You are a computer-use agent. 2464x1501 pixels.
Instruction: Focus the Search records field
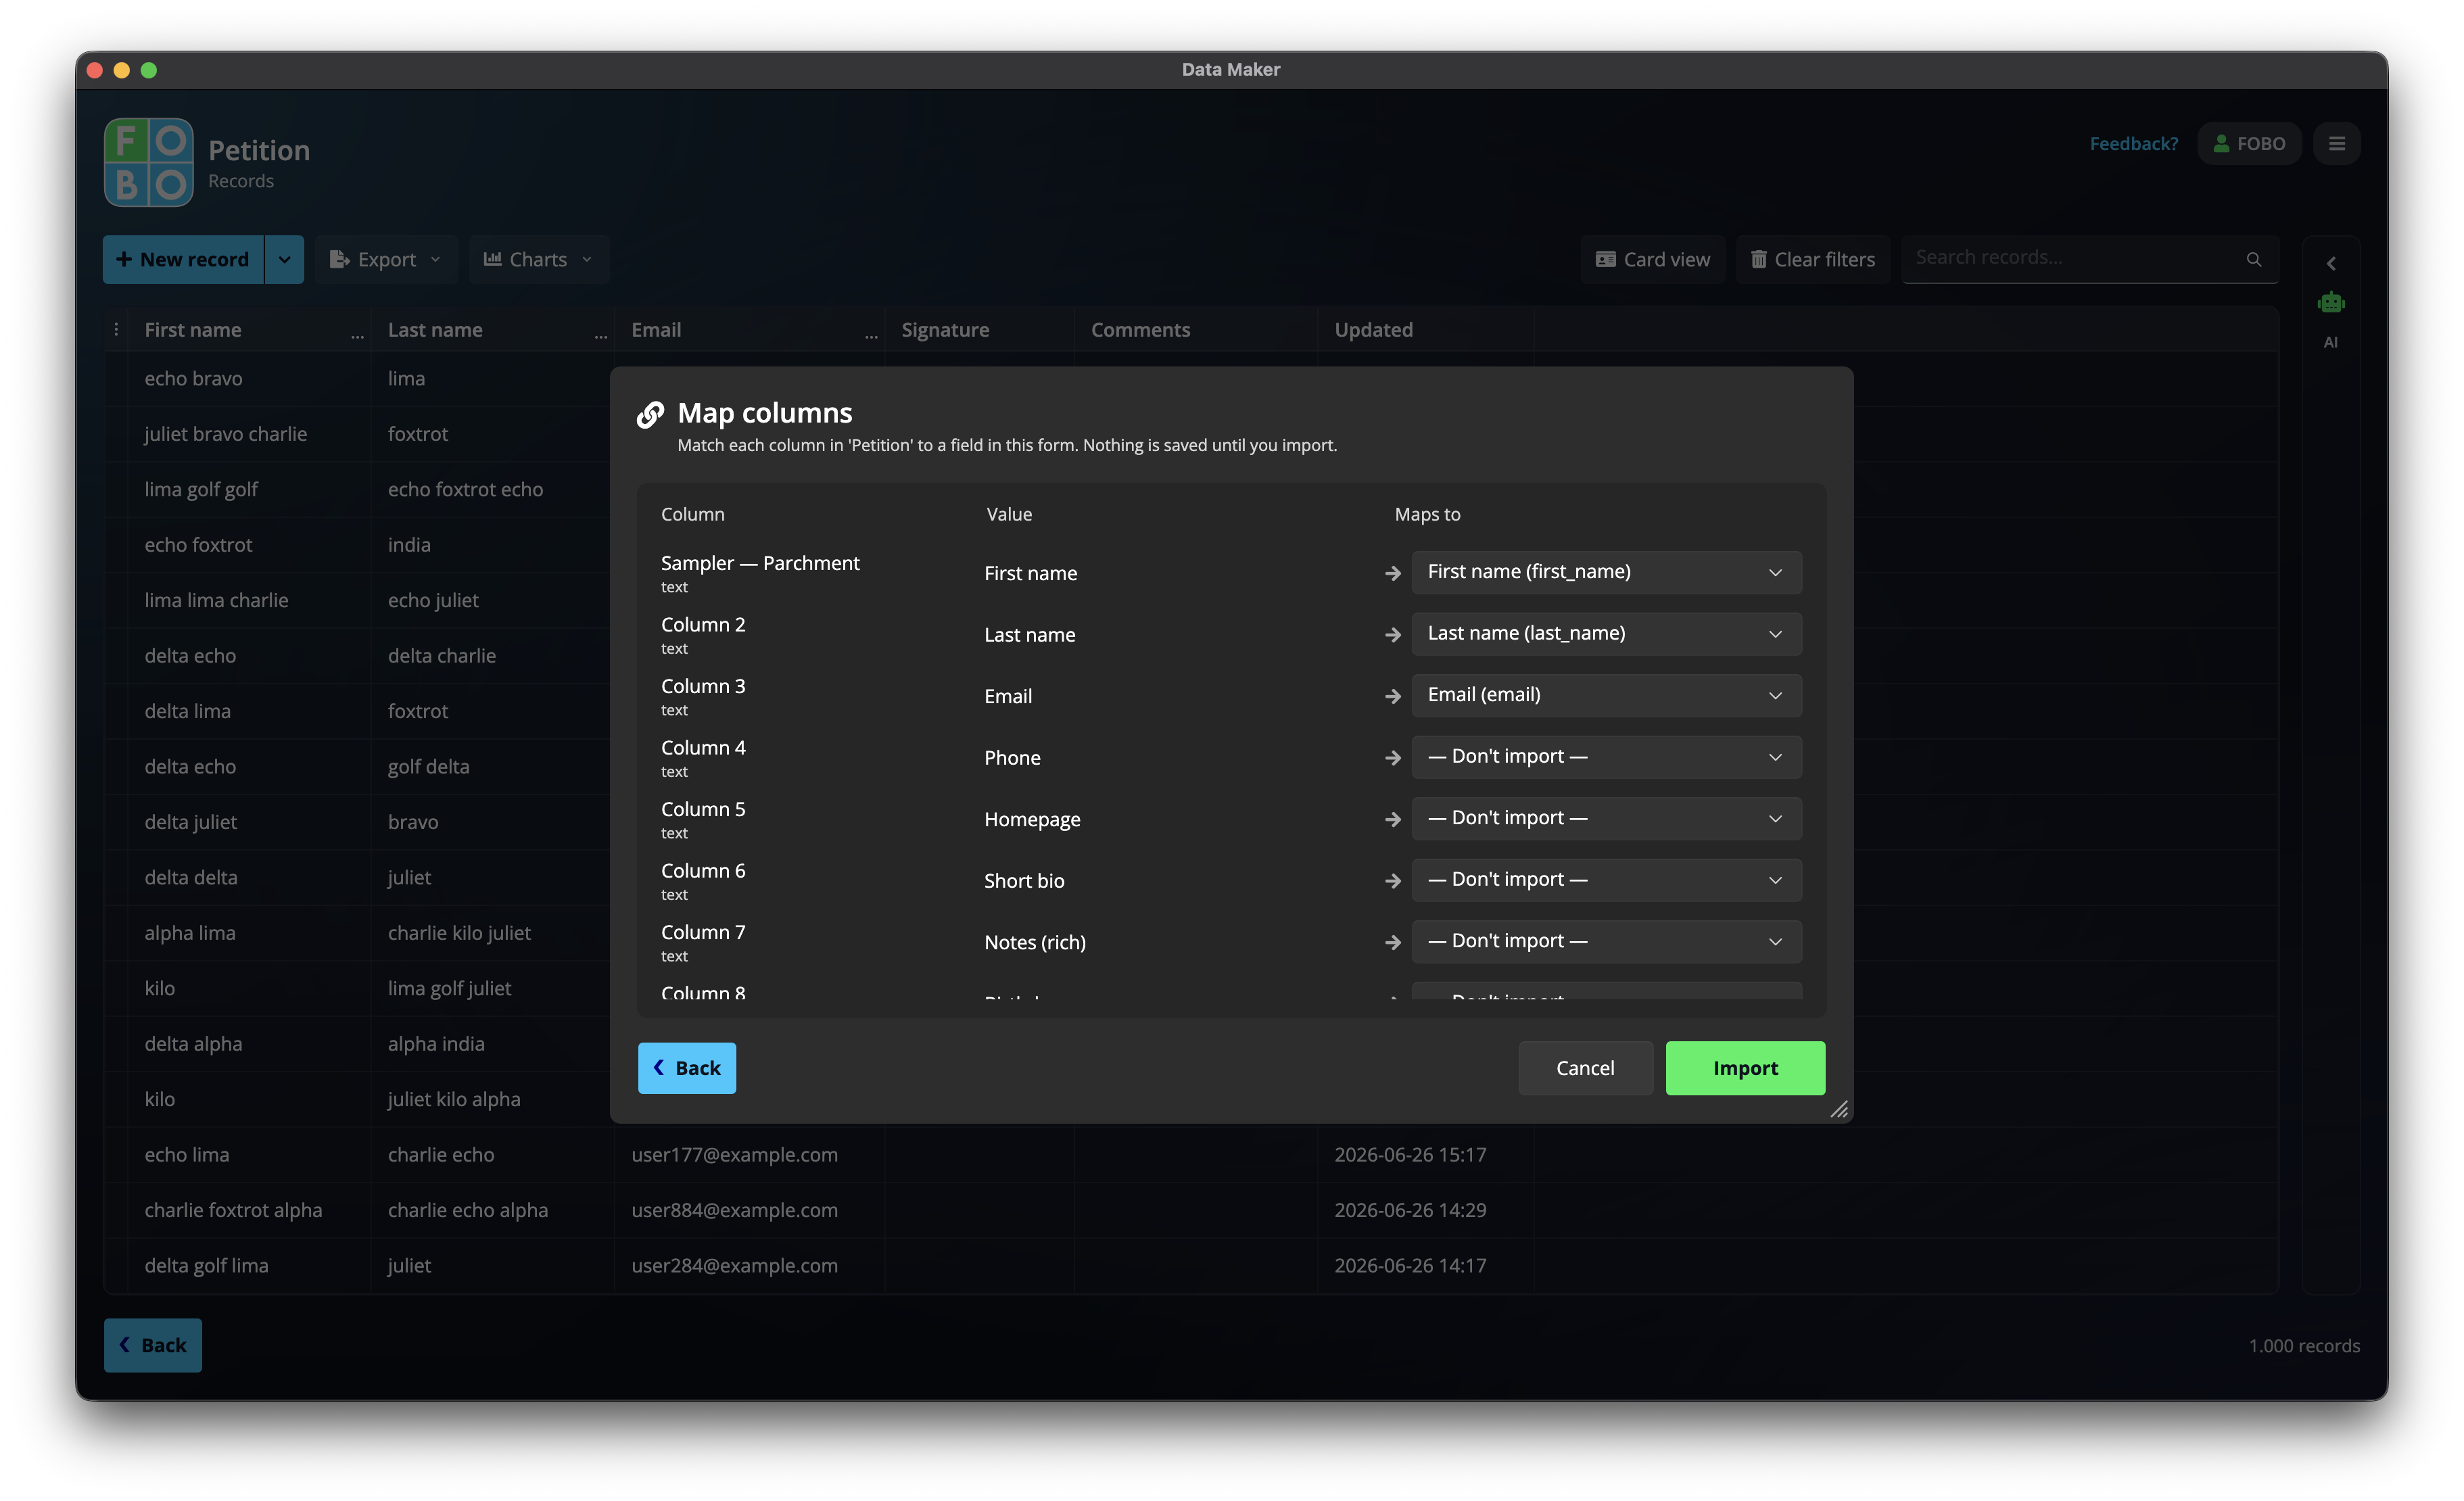[2075, 258]
